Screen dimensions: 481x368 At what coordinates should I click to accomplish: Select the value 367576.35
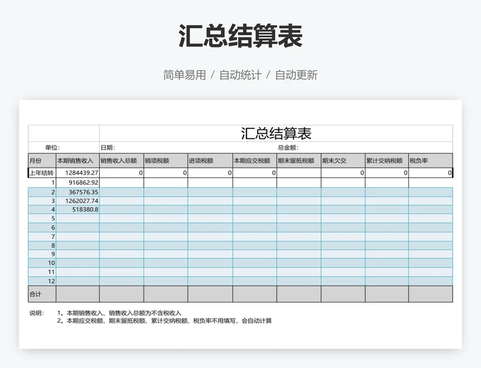[x=84, y=192]
